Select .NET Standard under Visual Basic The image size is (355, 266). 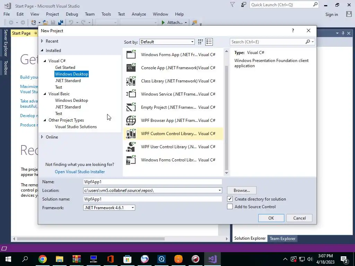(x=68, y=107)
